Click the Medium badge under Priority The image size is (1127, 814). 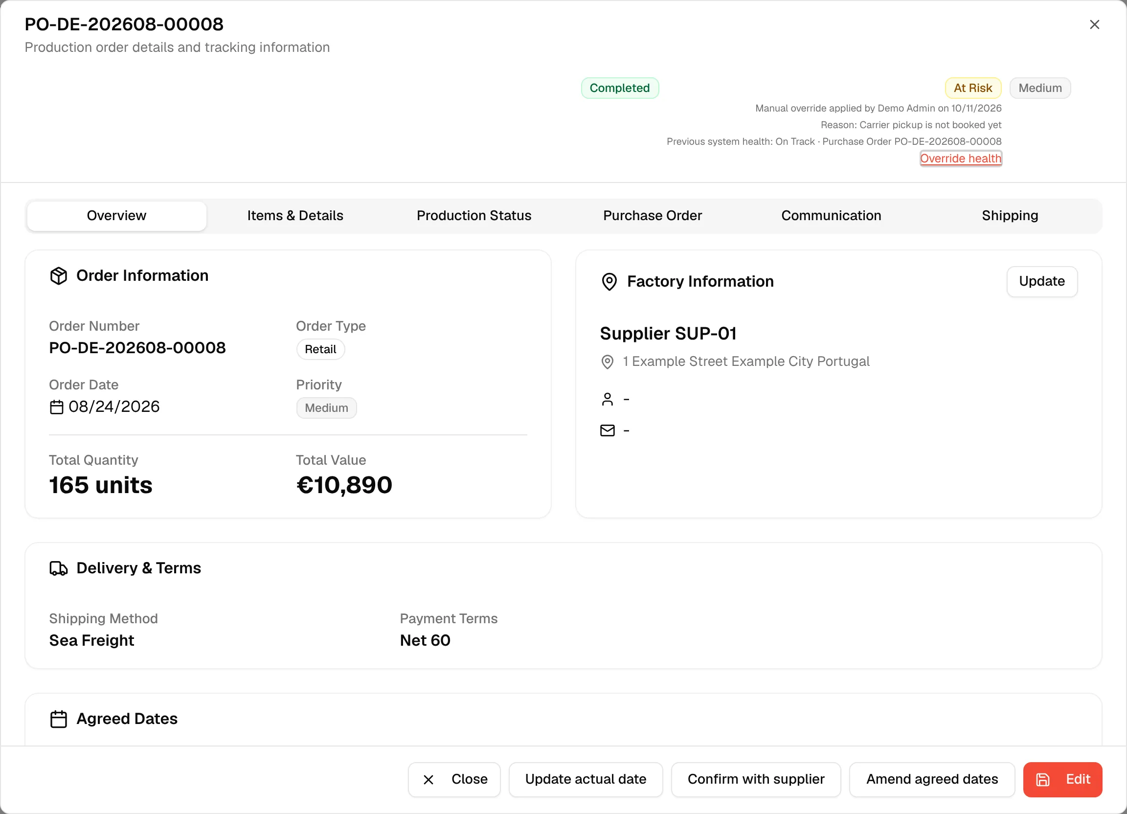click(x=326, y=408)
